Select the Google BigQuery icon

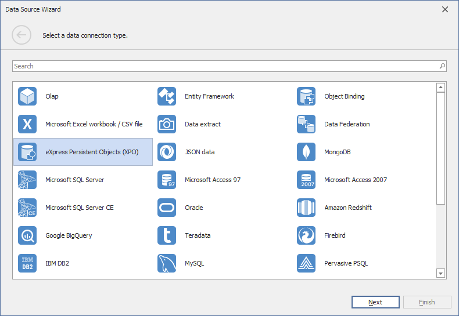(x=27, y=235)
